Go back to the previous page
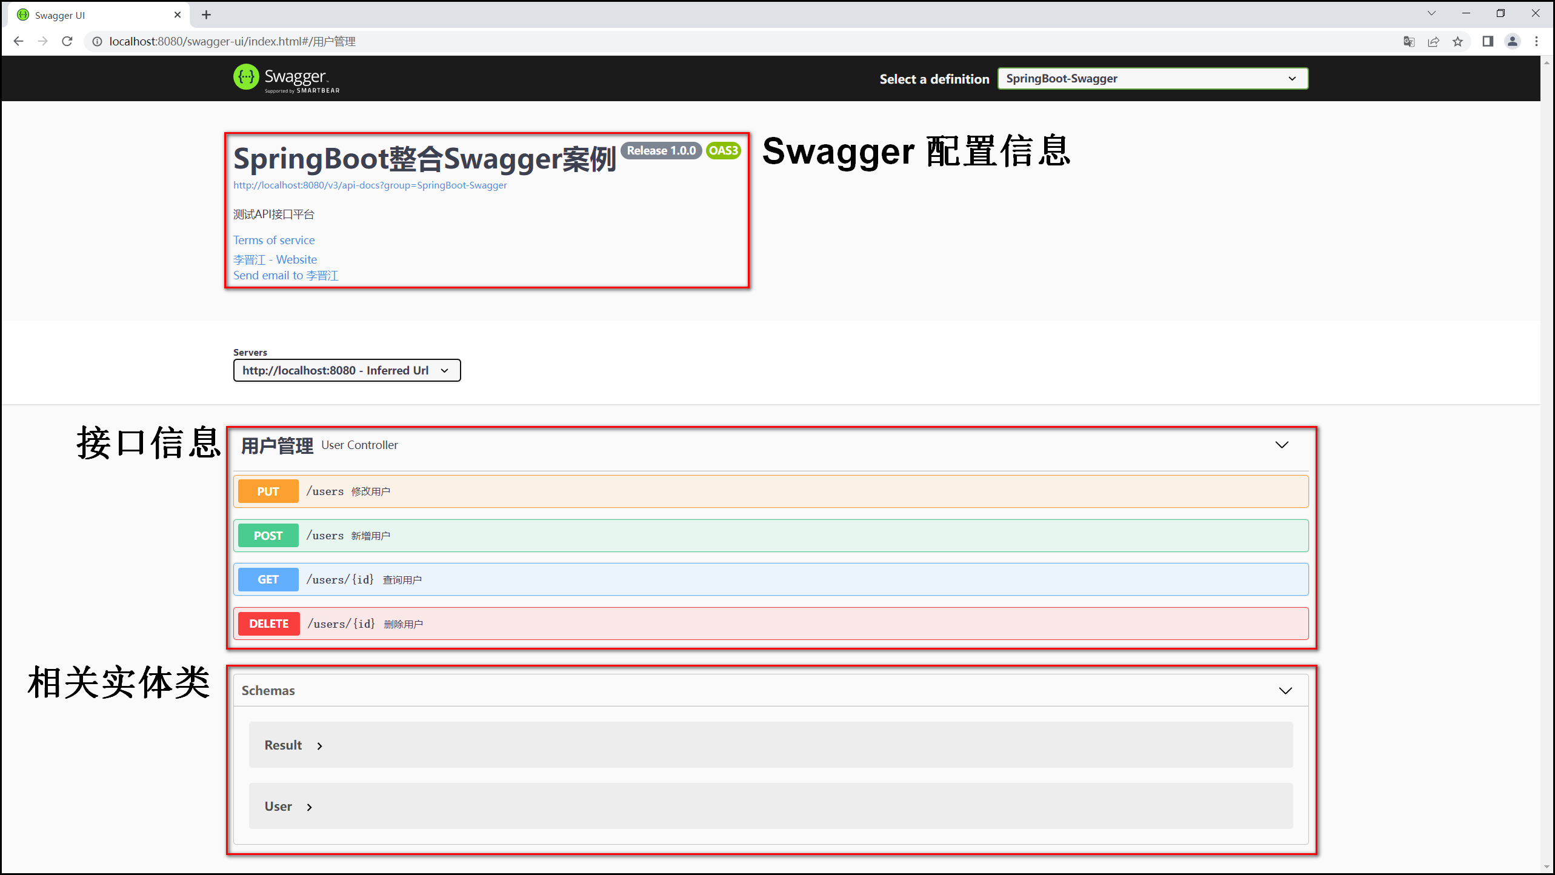The image size is (1555, 875). point(18,41)
